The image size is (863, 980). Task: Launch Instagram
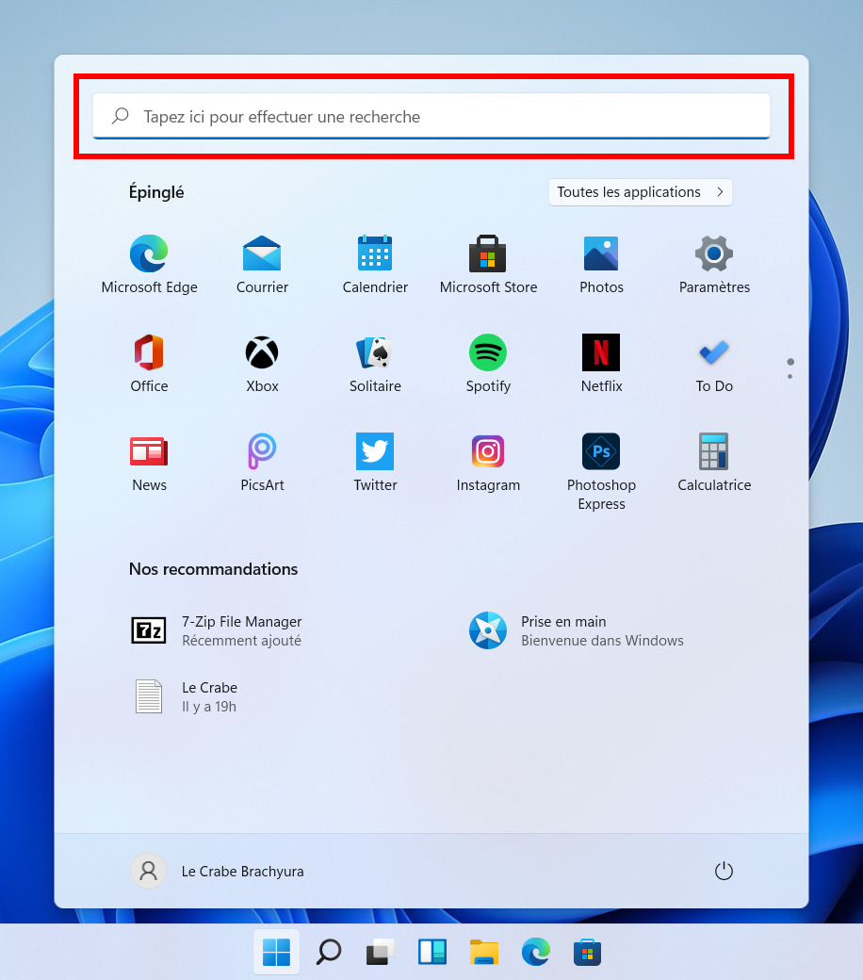point(488,463)
